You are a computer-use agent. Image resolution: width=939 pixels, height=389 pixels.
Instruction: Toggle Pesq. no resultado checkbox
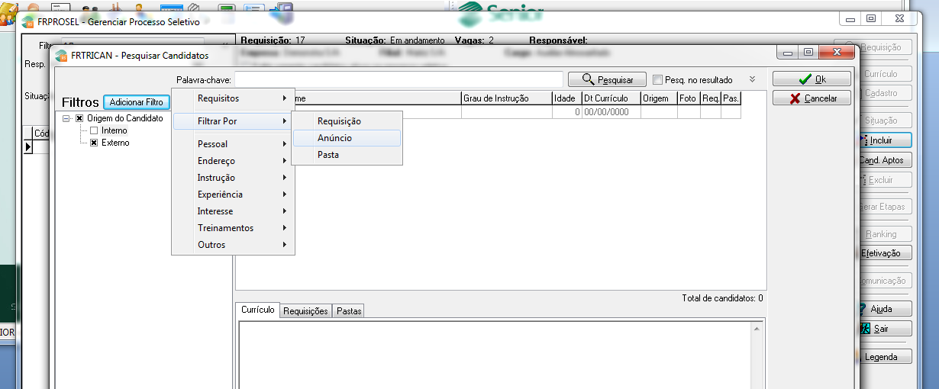click(657, 80)
